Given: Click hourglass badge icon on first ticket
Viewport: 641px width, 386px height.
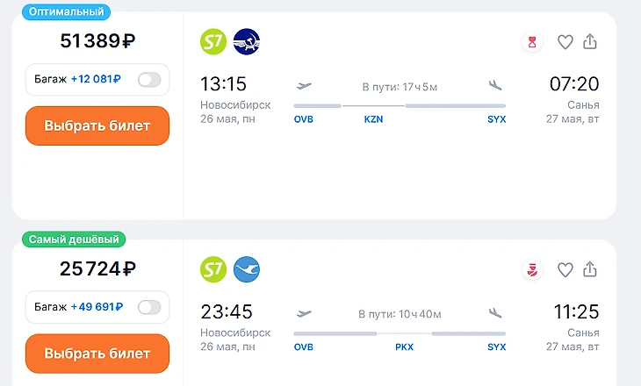Looking at the screenshot, I should pyautogui.click(x=531, y=41).
